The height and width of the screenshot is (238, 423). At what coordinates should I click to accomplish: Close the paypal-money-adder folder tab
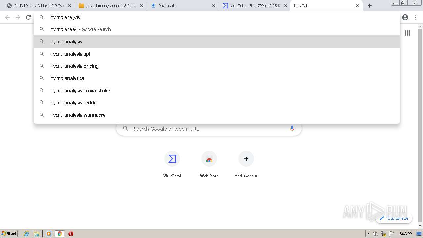click(142, 6)
